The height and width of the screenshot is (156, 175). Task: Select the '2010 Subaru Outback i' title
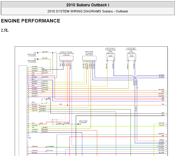[87, 5]
